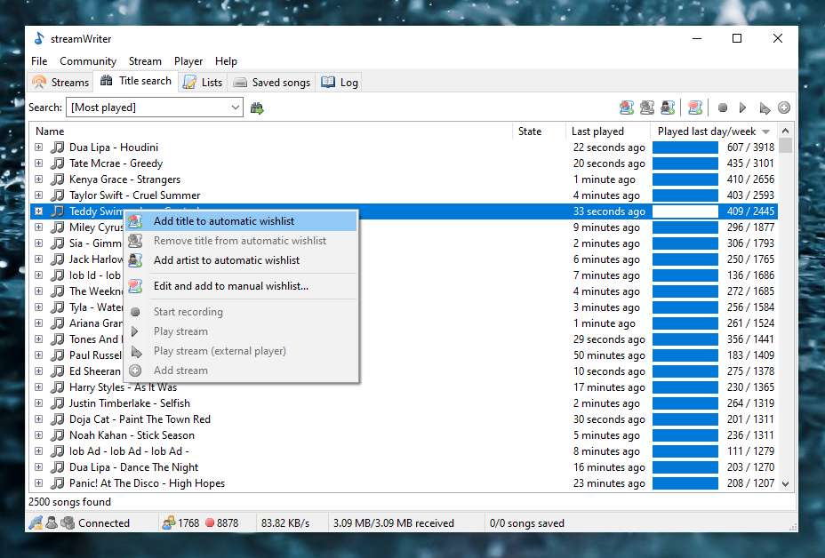Open the Help menu
Screen dimensions: 825x558
point(226,61)
